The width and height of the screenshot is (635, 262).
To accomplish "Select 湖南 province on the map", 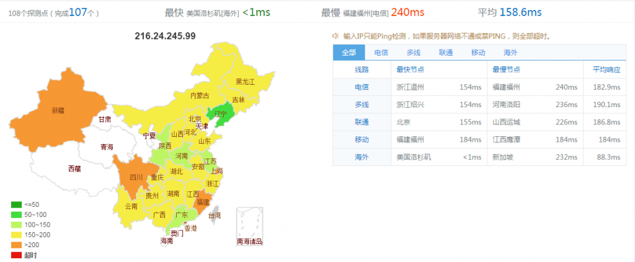I will click(x=173, y=194).
